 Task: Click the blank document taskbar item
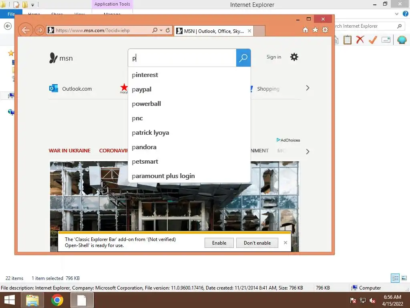point(82,300)
